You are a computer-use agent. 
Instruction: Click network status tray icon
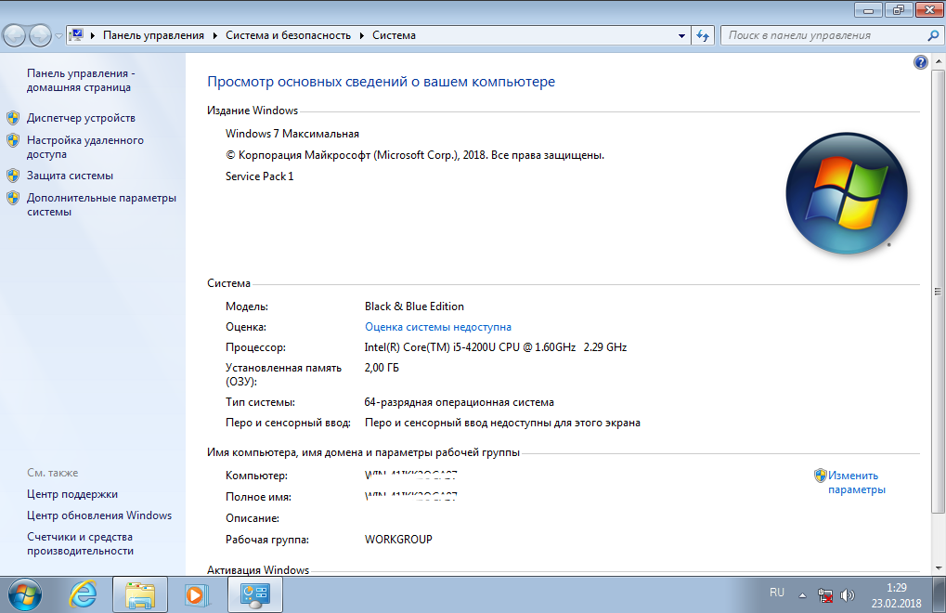[825, 595]
